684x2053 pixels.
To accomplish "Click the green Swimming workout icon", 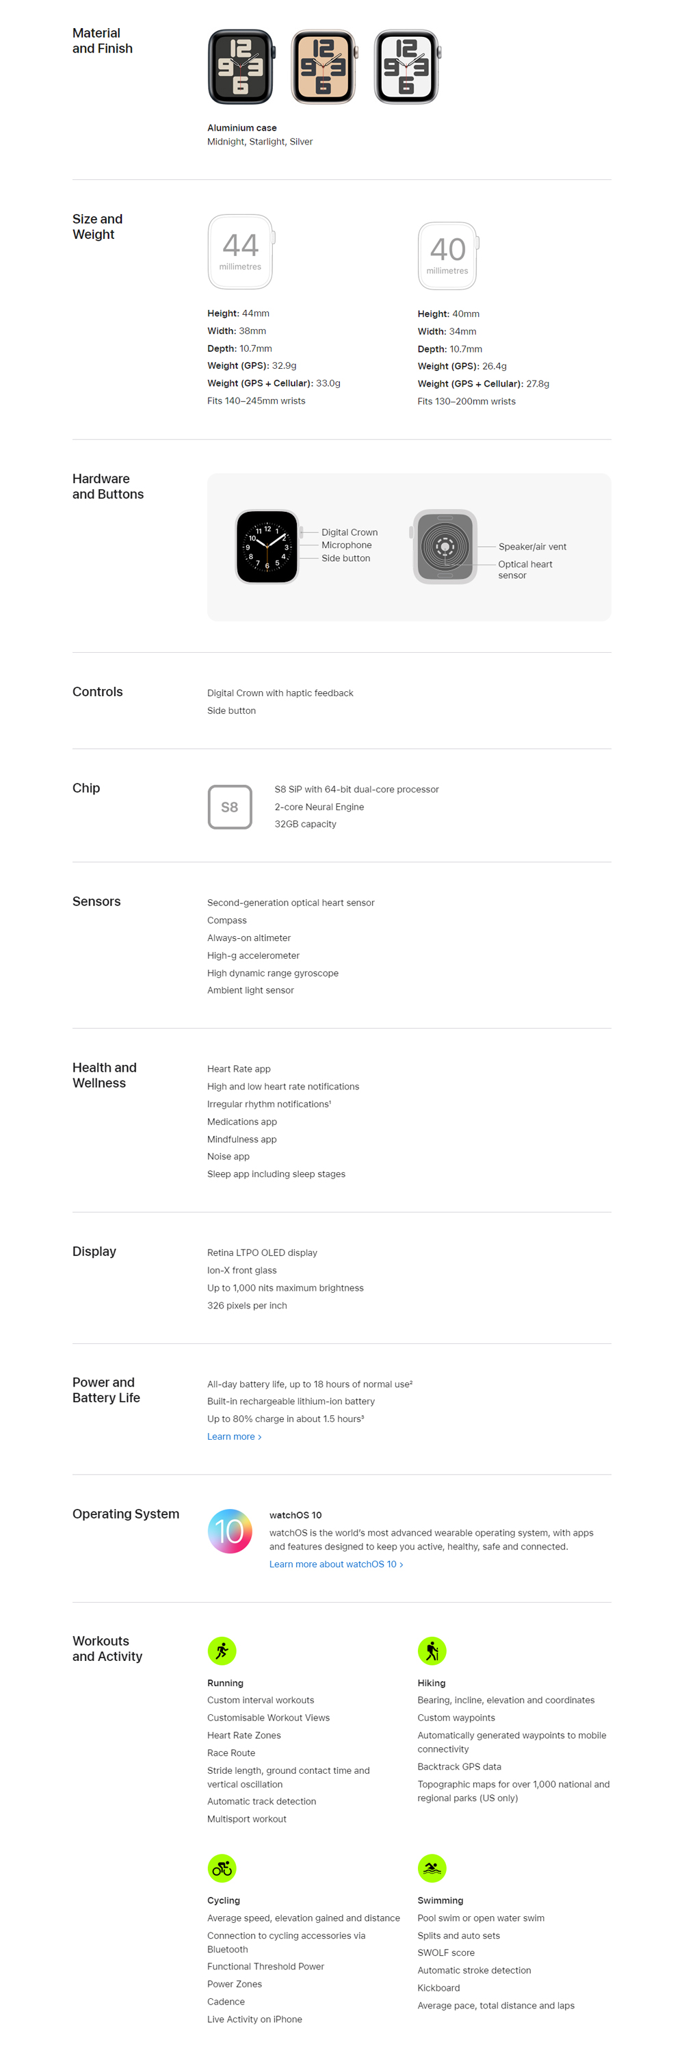I will point(432,1868).
